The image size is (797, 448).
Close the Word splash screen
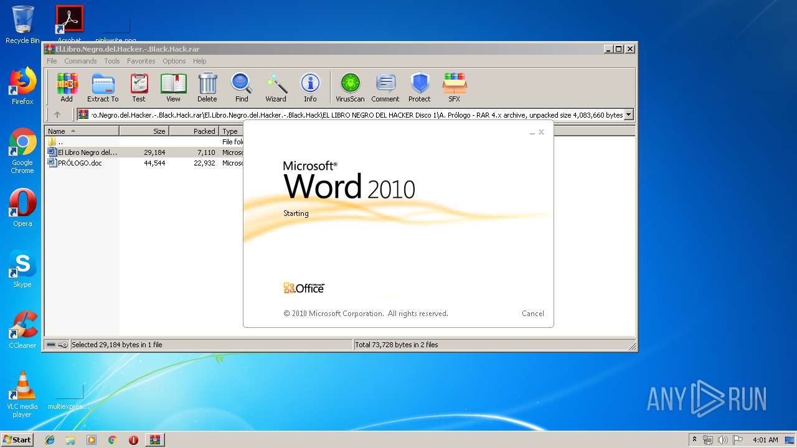542,132
